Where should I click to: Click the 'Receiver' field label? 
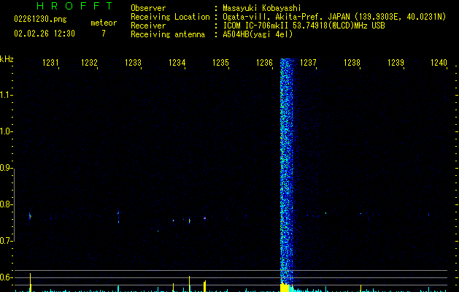[148, 26]
